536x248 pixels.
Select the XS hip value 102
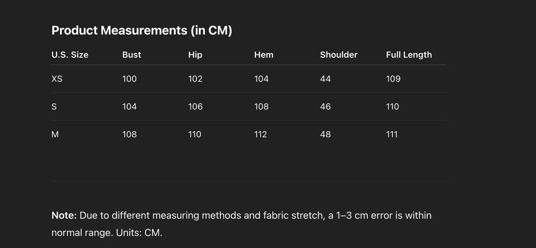[195, 79]
